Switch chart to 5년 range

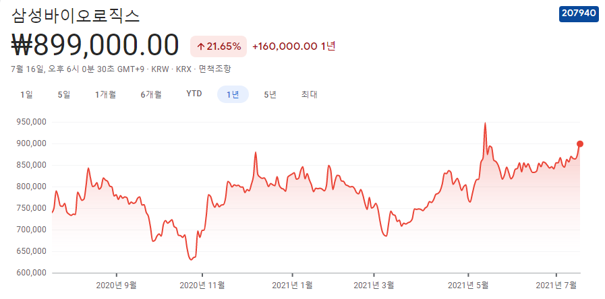pos(270,94)
